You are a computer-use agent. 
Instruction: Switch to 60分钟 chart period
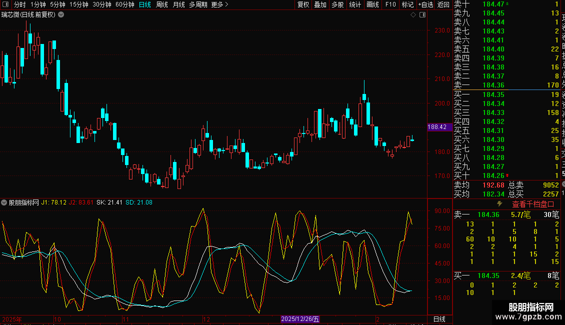pyautogui.click(x=124, y=4)
